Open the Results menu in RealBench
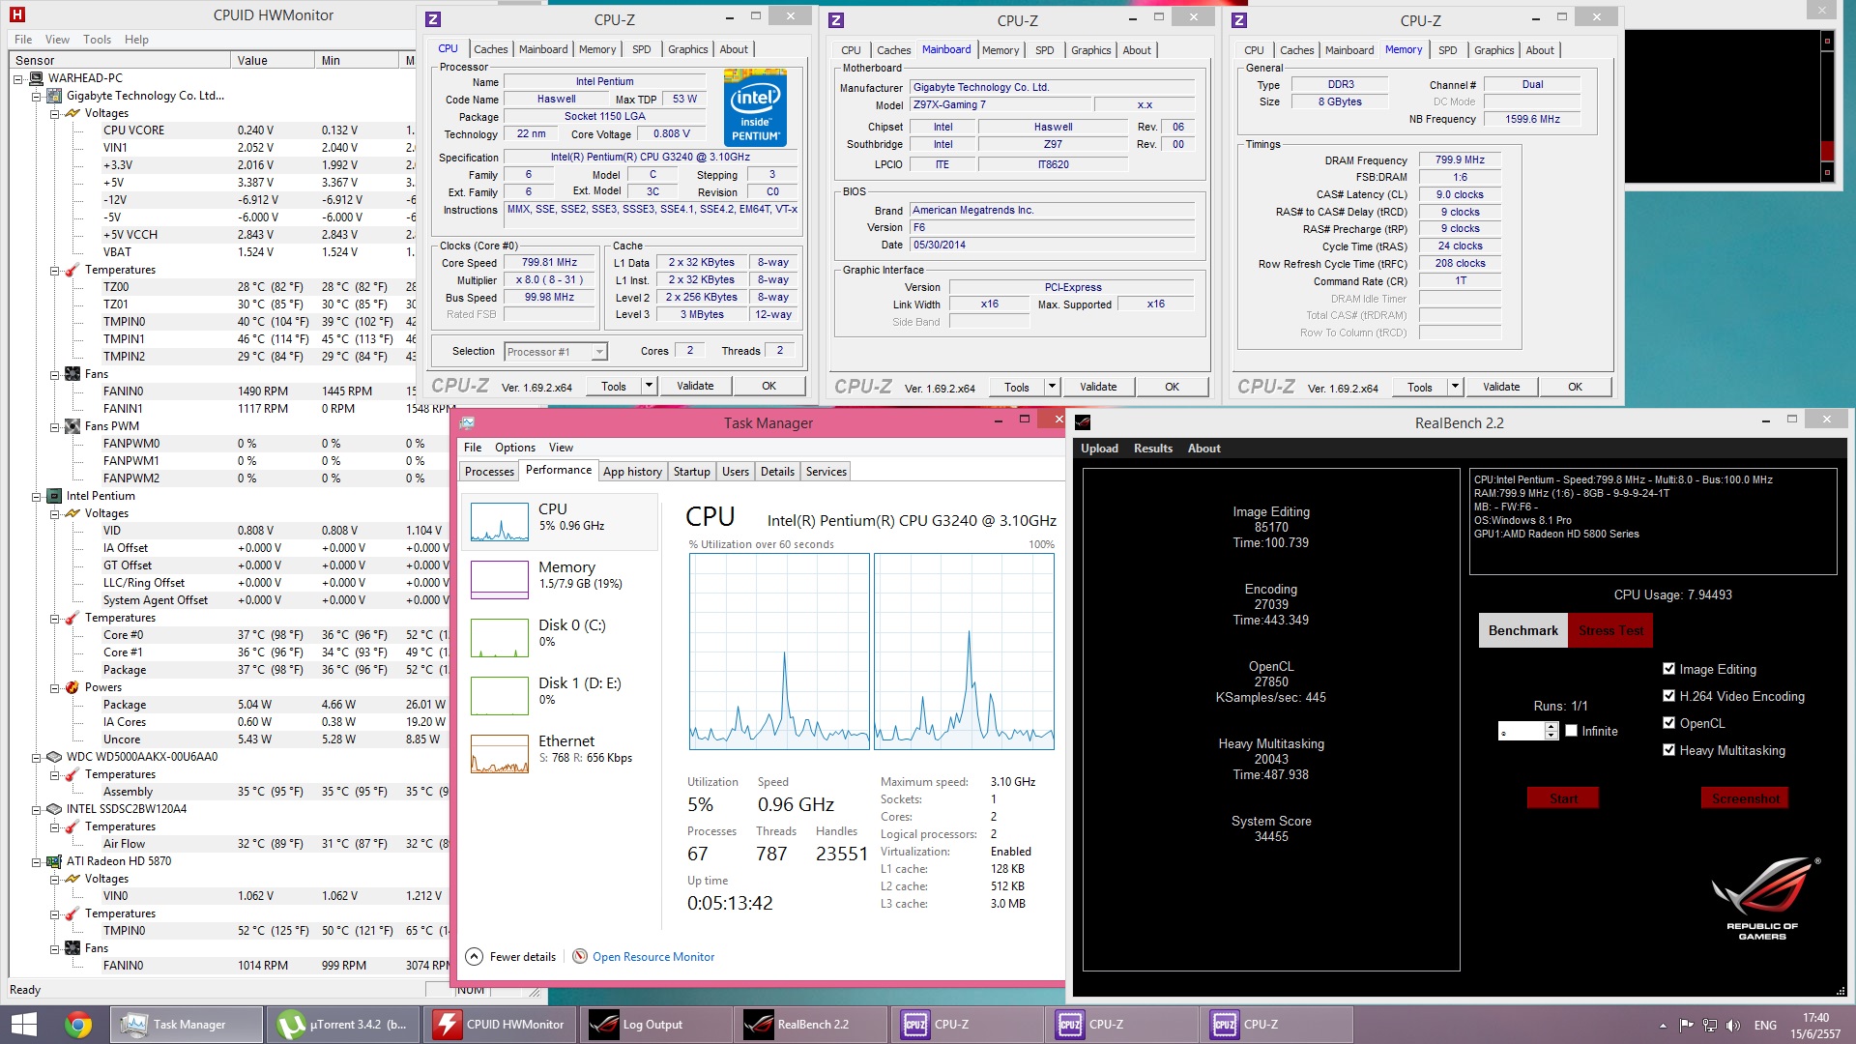 (1152, 449)
